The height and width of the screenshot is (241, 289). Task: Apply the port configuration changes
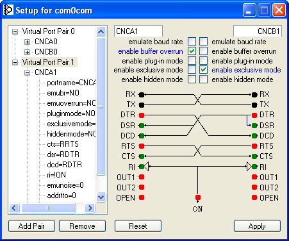[x=257, y=226]
